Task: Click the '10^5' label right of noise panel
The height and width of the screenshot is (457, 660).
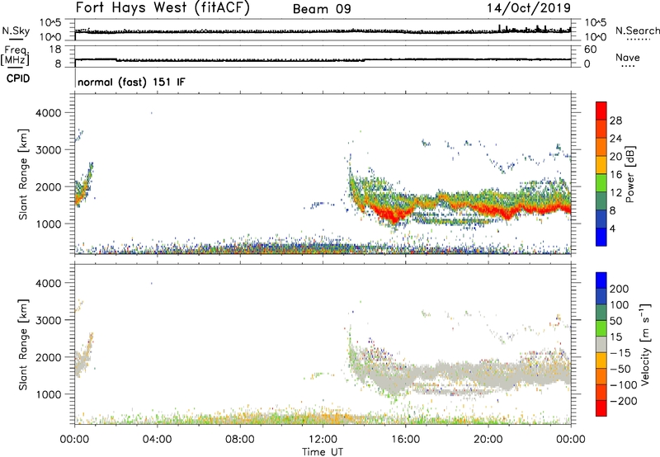Action: (x=595, y=23)
